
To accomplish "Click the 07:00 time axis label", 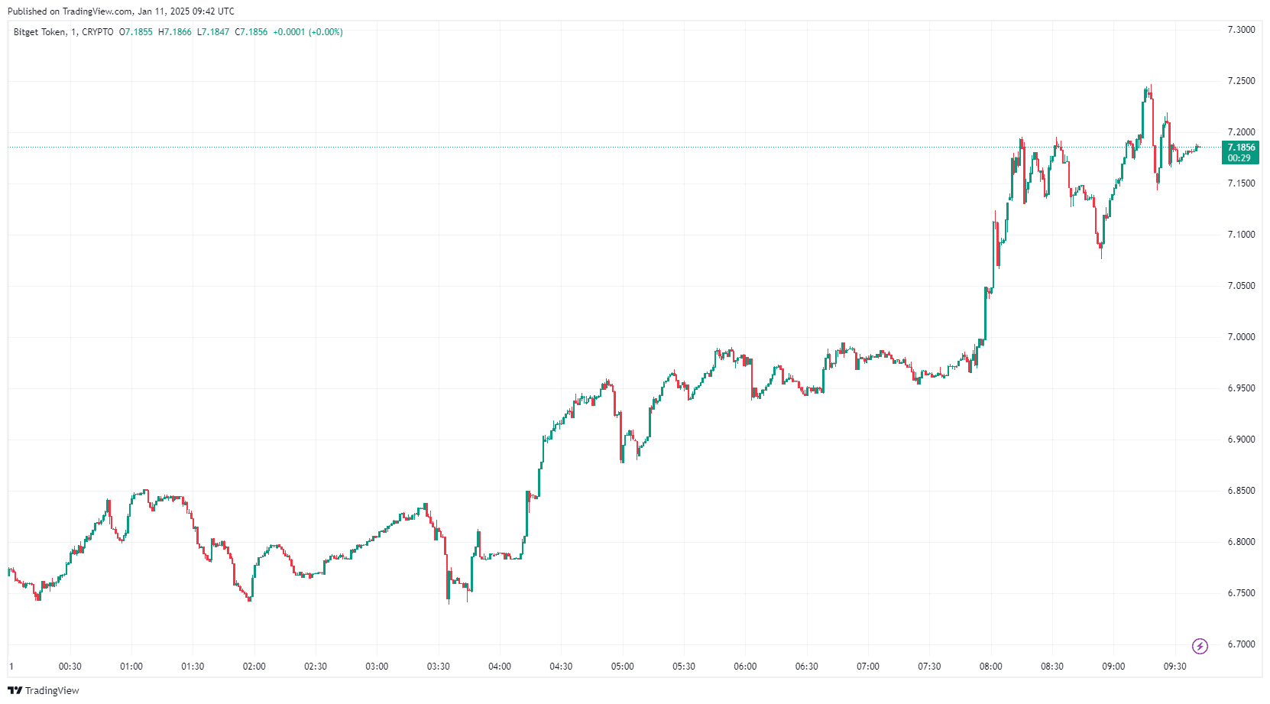I will [x=868, y=667].
